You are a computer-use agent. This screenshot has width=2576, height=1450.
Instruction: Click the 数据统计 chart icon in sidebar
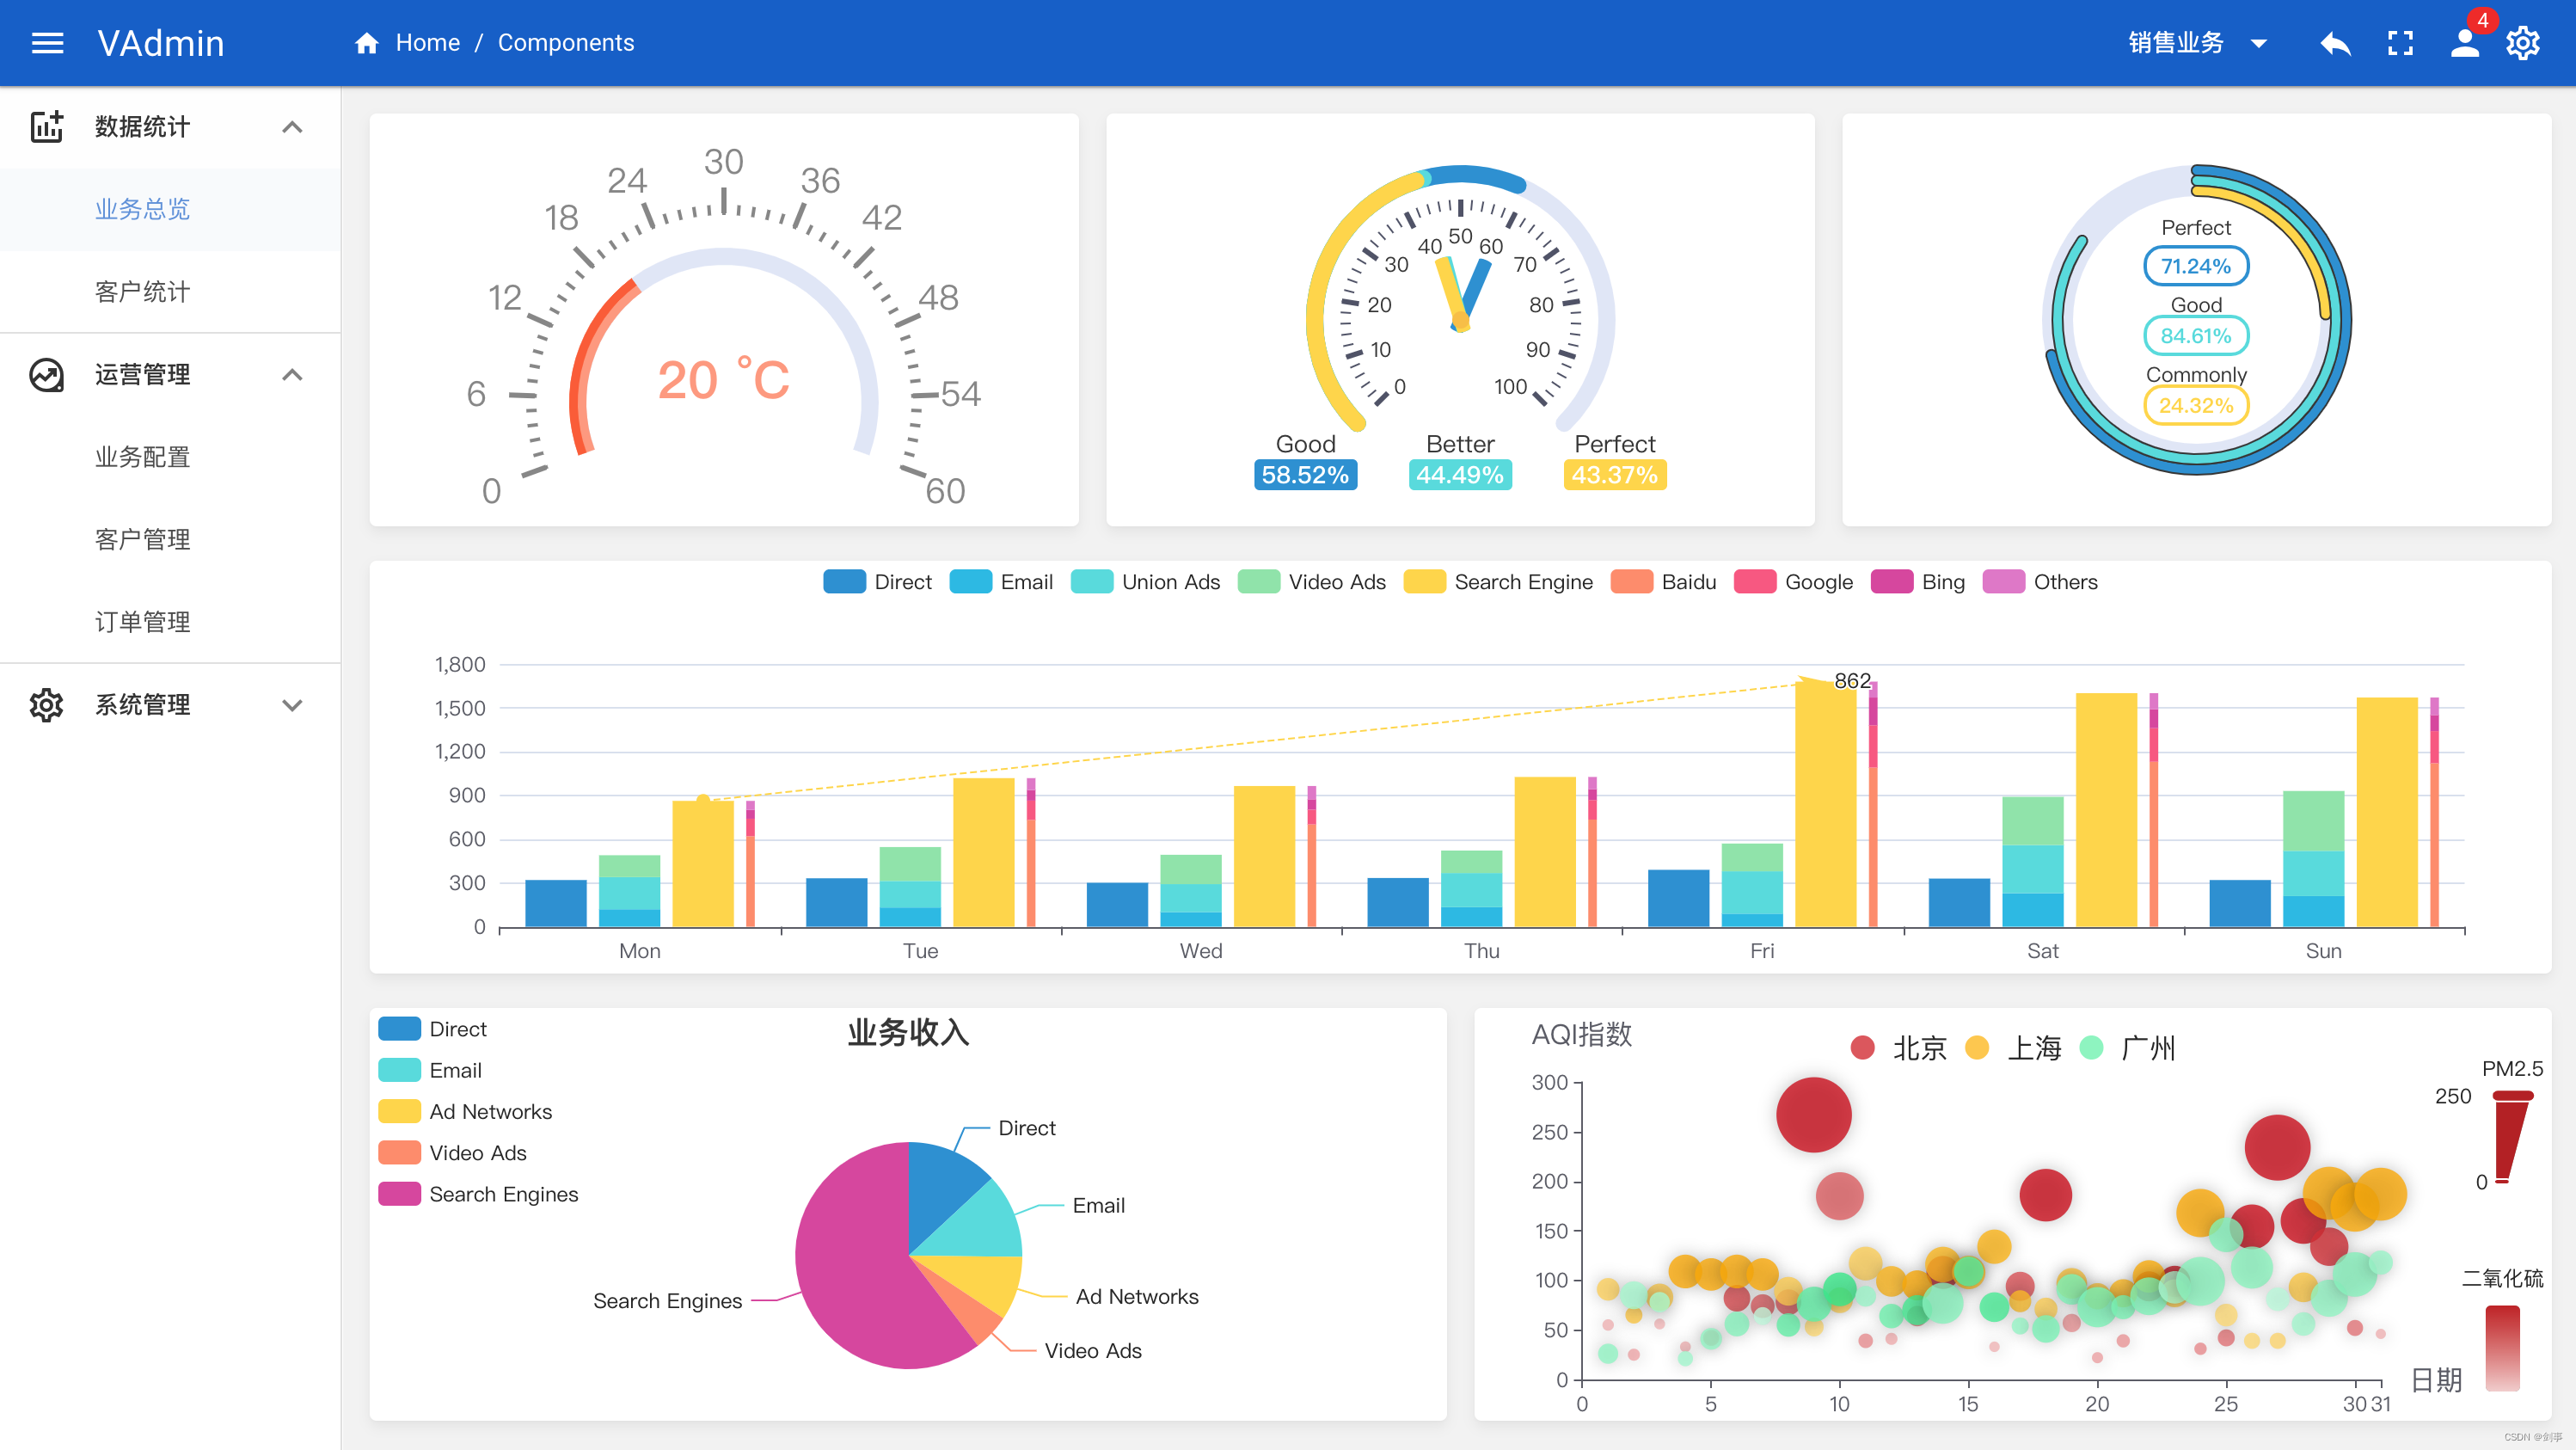pyautogui.click(x=47, y=127)
